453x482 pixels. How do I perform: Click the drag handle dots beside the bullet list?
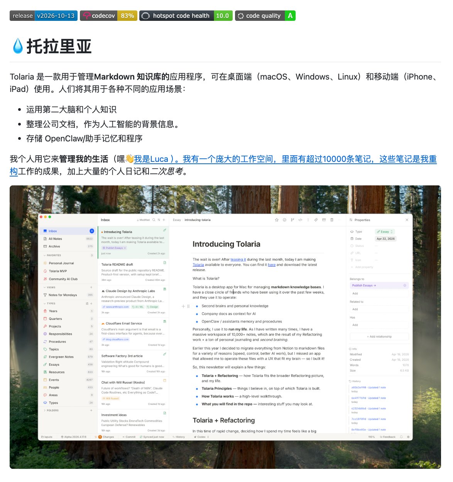(x=188, y=306)
